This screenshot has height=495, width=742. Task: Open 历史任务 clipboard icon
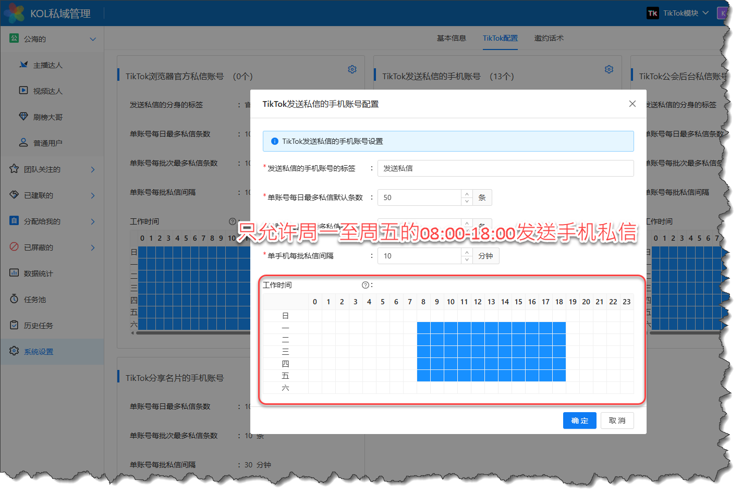14,325
